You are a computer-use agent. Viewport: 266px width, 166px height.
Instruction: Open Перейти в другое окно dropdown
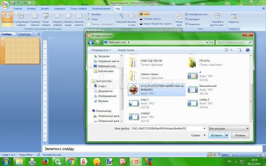click(x=217, y=19)
